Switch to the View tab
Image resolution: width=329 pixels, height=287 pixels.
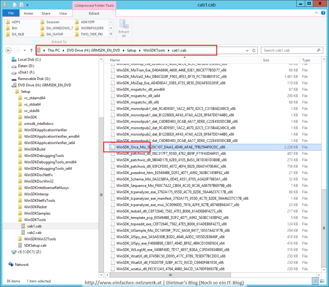pyautogui.click(x=63, y=13)
